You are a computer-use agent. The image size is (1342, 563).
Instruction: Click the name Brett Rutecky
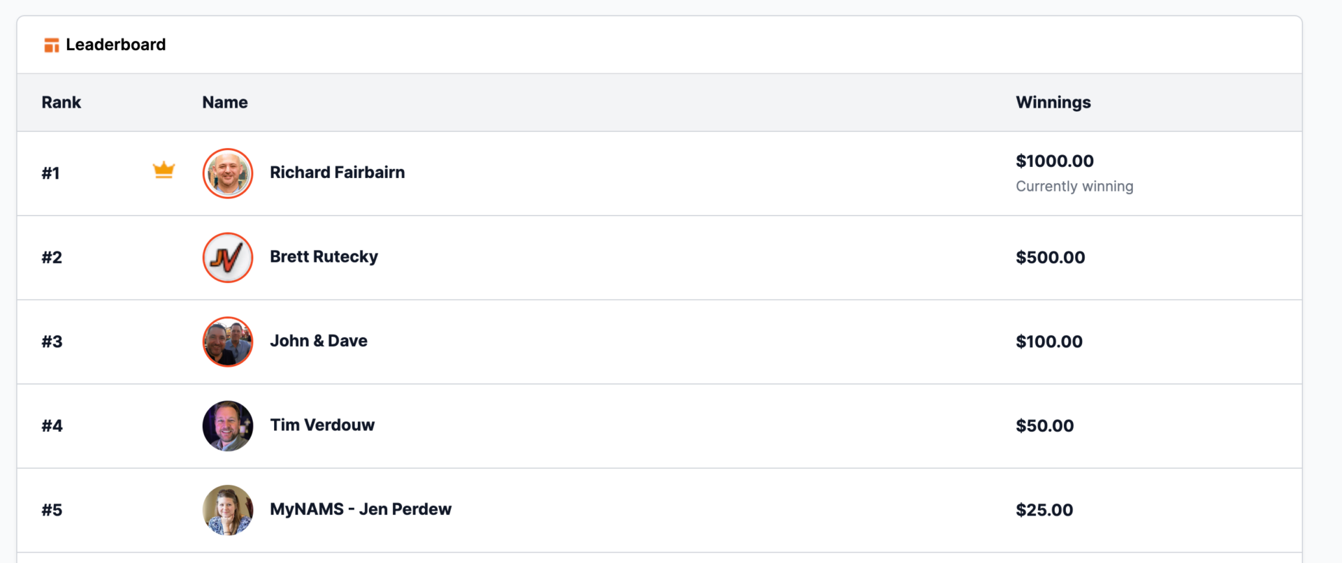tap(324, 257)
